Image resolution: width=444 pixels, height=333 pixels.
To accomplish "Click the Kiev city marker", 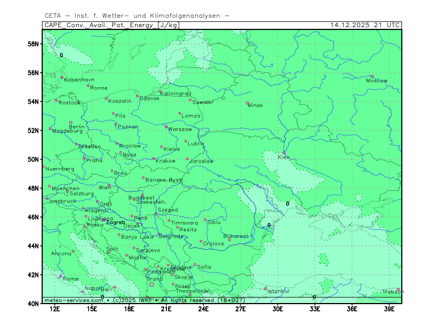I will tap(284, 153).
